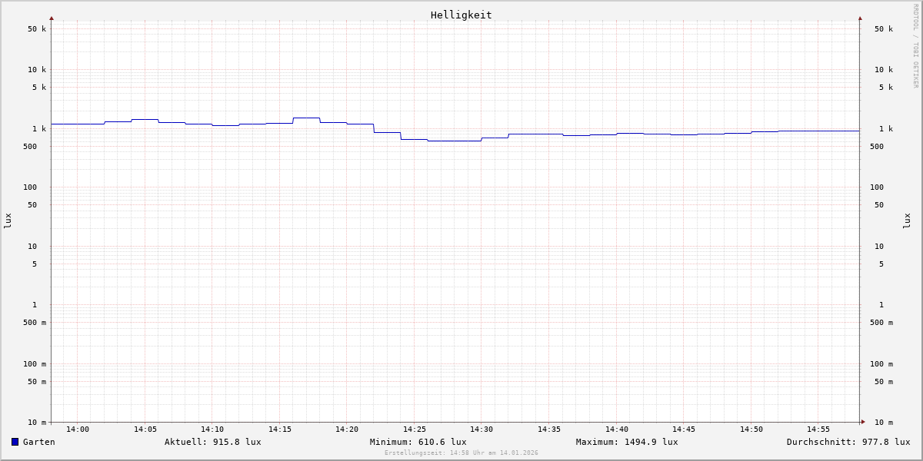The image size is (923, 461).
Task: Select the 14:55 time axis label
Action: click(818, 429)
